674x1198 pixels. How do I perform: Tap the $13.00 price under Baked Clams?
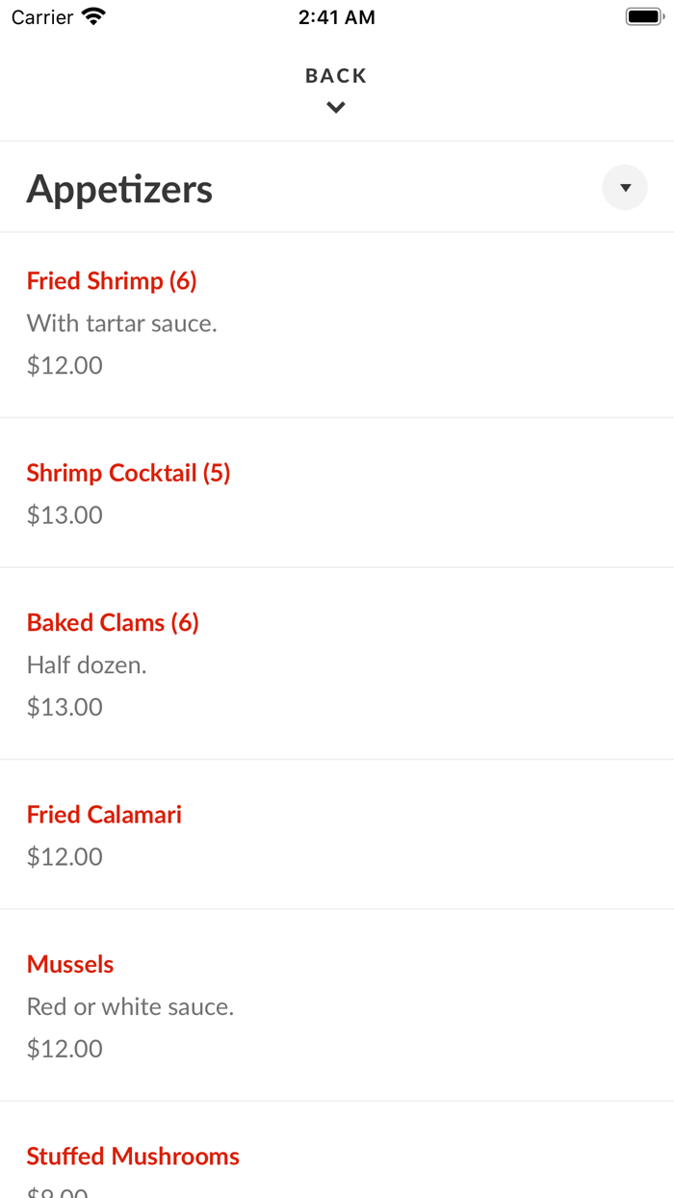click(65, 707)
